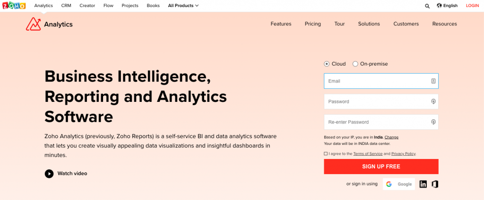Open the search magnifier icon

pyautogui.click(x=427, y=6)
